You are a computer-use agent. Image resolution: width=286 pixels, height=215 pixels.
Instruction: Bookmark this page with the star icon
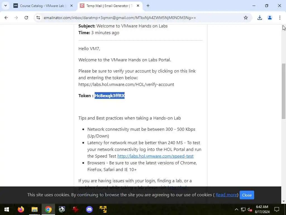[x=246, y=18]
